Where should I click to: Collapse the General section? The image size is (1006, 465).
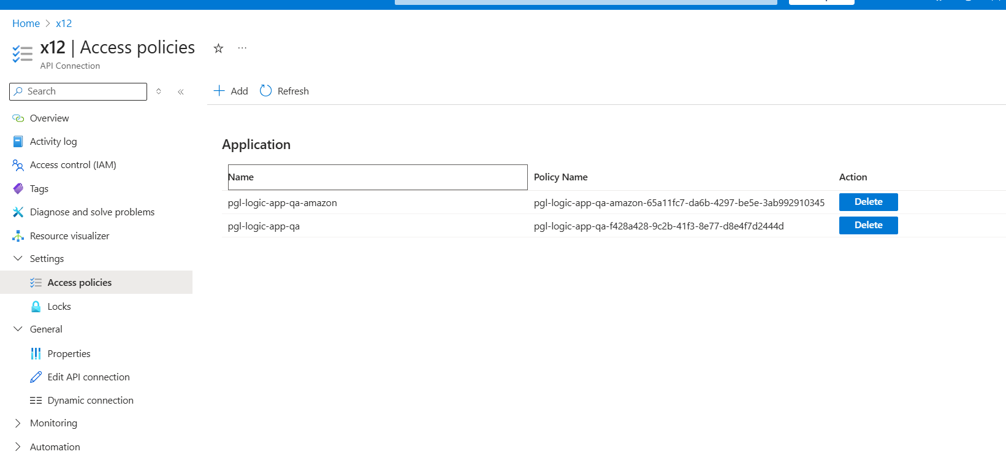[18, 329]
